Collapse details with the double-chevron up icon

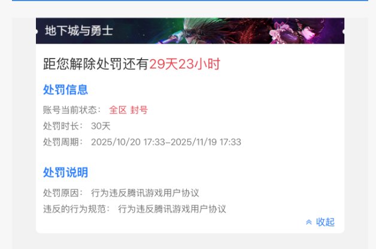[308, 222]
